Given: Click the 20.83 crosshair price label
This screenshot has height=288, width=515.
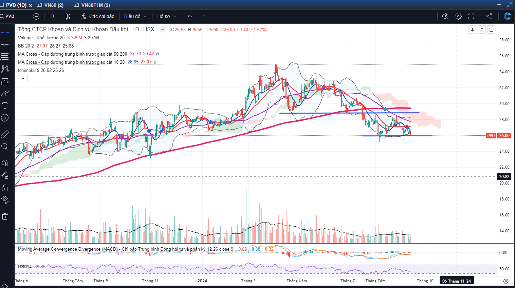Looking at the screenshot, I should [x=504, y=176].
